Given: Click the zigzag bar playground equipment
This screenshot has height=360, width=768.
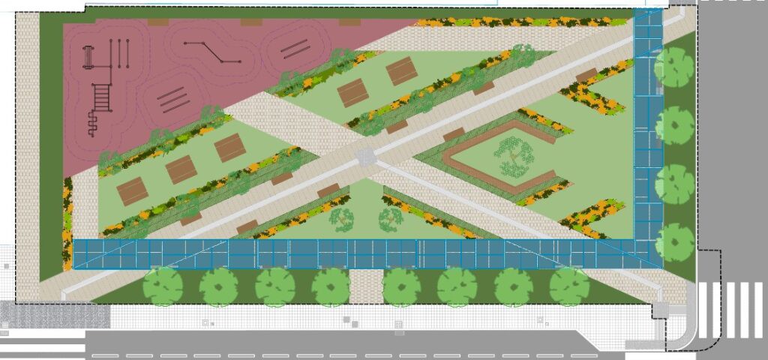Looking at the screenshot, I should pos(213,52).
